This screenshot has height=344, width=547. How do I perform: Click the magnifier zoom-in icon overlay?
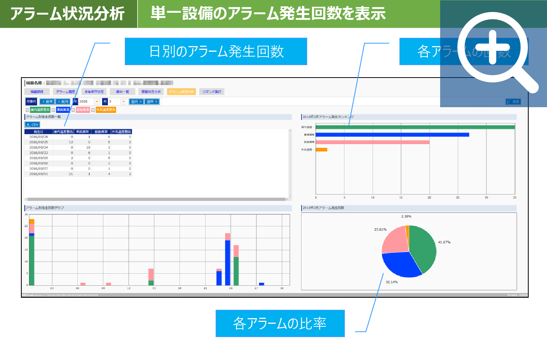pyautogui.click(x=493, y=54)
